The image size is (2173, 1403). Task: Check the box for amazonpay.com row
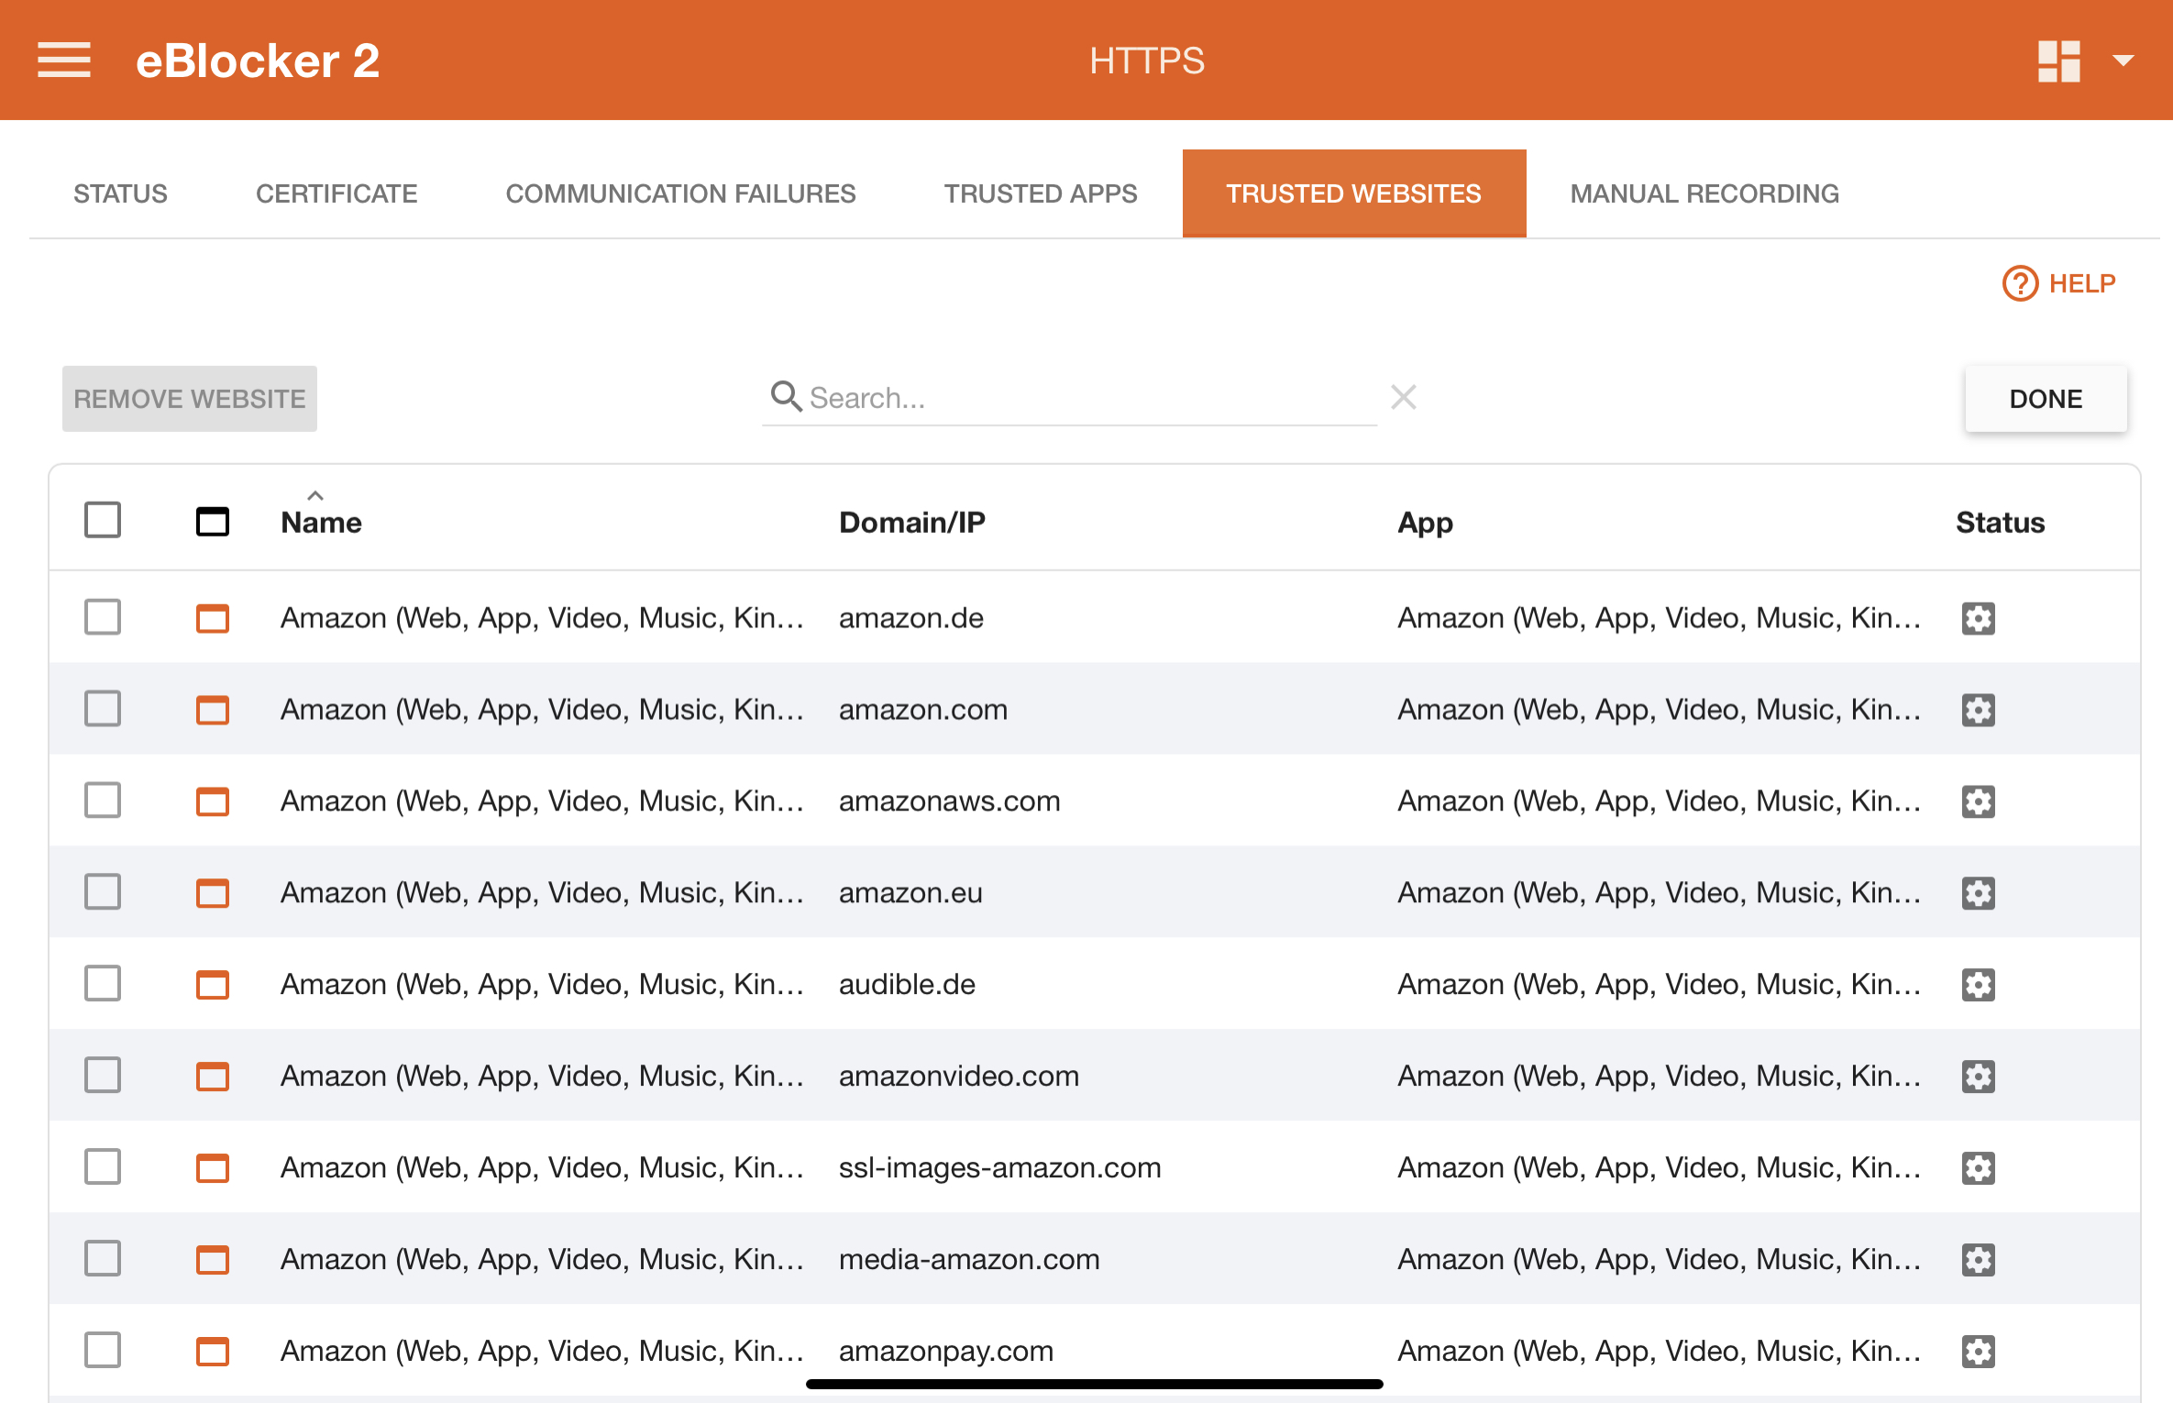coord(103,1351)
